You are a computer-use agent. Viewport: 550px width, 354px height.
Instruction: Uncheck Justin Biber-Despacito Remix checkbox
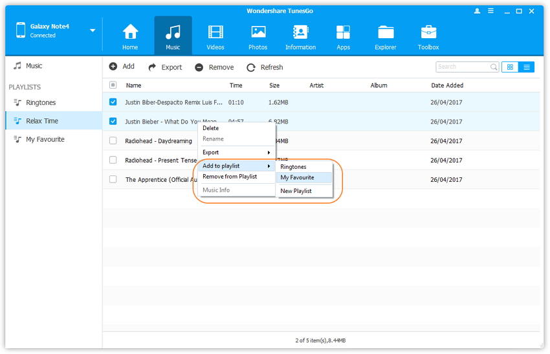[x=113, y=102]
